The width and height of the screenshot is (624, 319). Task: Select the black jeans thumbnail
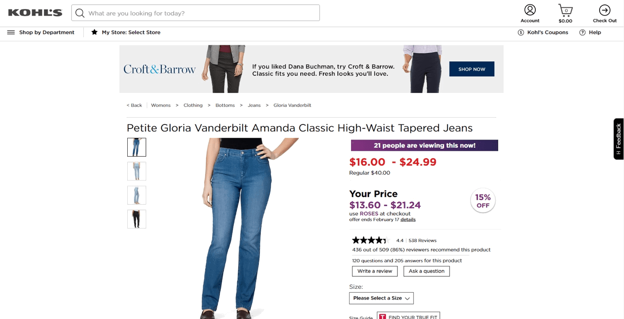(136, 219)
